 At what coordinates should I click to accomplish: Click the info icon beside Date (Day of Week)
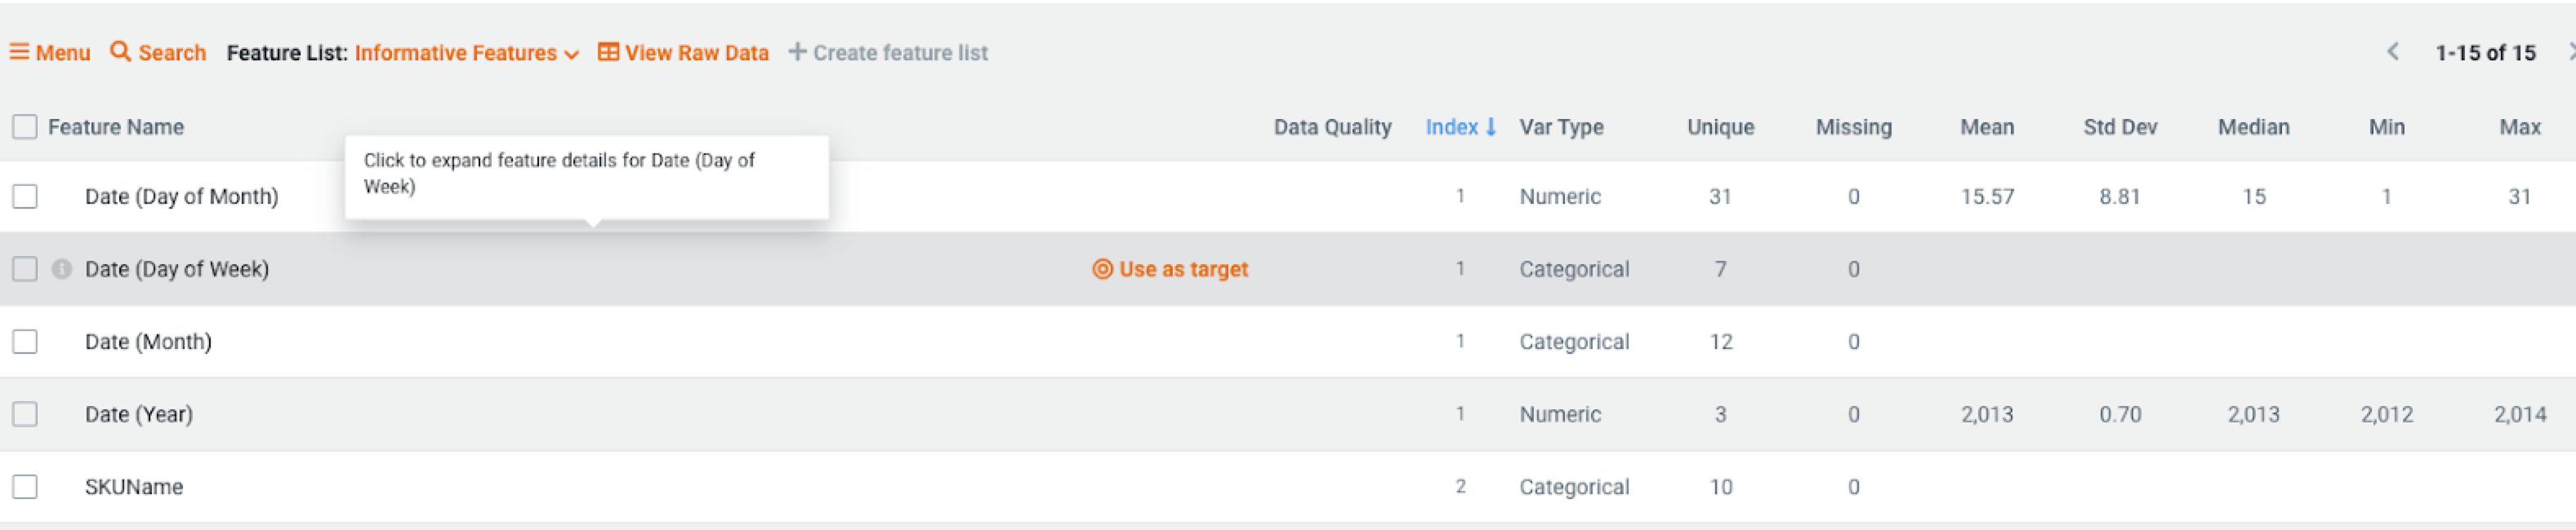62,268
